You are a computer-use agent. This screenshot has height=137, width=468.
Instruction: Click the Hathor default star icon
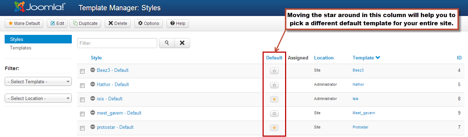pos(274,85)
